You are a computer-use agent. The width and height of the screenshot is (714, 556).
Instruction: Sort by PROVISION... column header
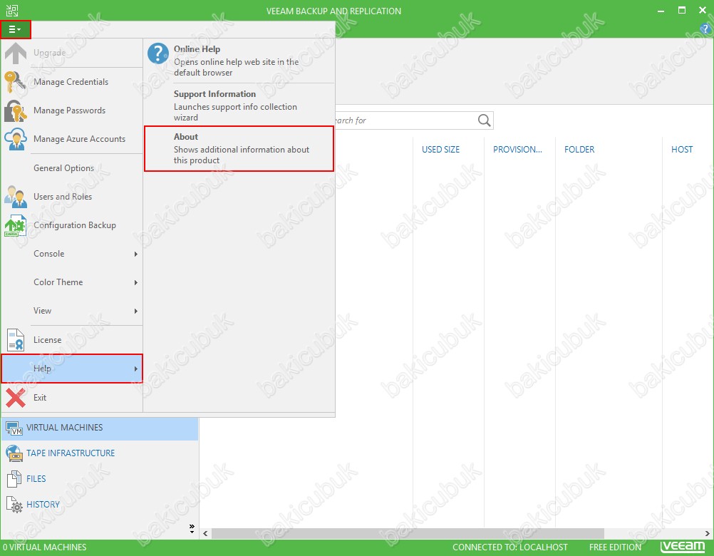517,150
